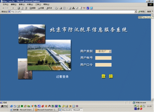Click the 用户帐号 account input field
Image resolution: width=154 pixels, height=112 pixels.
click(103, 58)
